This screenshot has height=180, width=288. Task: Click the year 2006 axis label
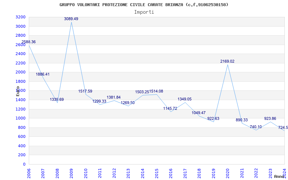29,174
